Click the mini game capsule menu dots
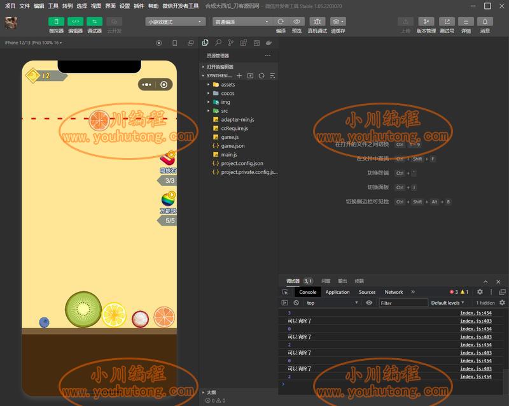This screenshot has height=406, width=509. point(147,85)
